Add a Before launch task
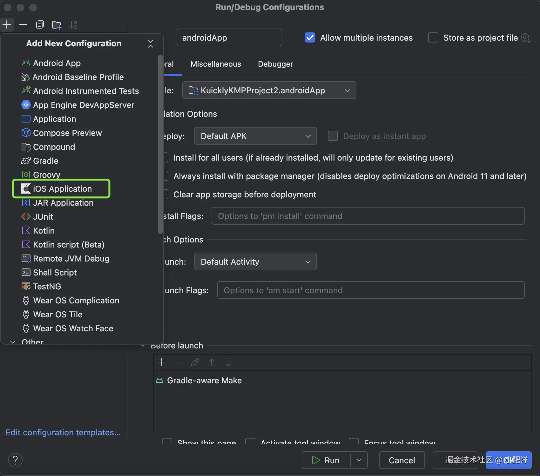 point(162,362)
